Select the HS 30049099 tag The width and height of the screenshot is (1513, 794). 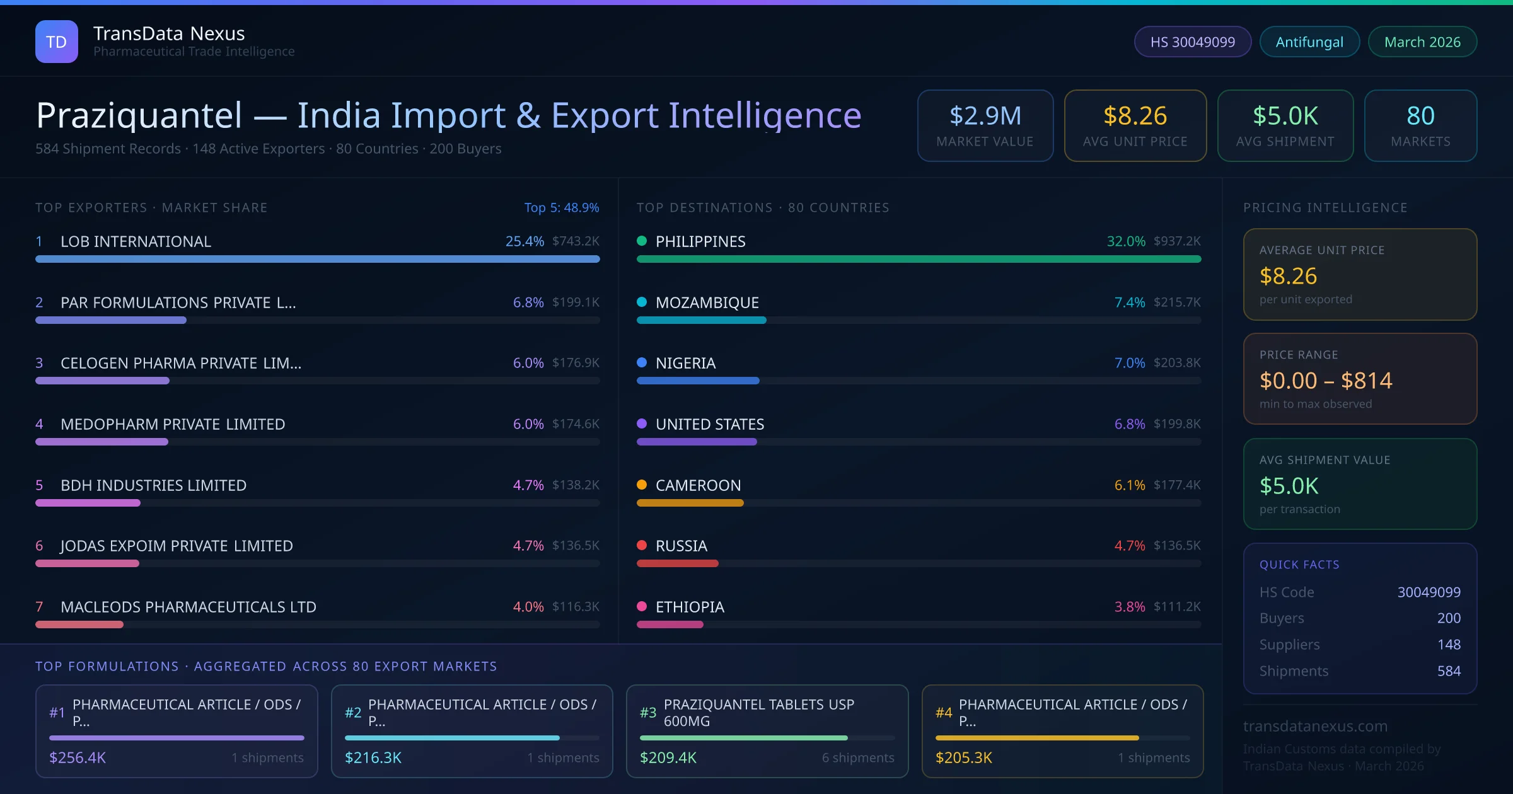pyautogui.click(x=1192, y=42)
